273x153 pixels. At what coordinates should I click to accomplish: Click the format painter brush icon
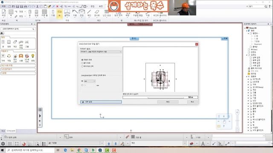point(49,6)
